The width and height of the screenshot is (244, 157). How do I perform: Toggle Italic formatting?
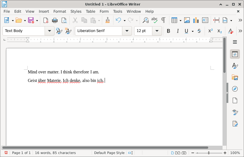coord(178,31)
